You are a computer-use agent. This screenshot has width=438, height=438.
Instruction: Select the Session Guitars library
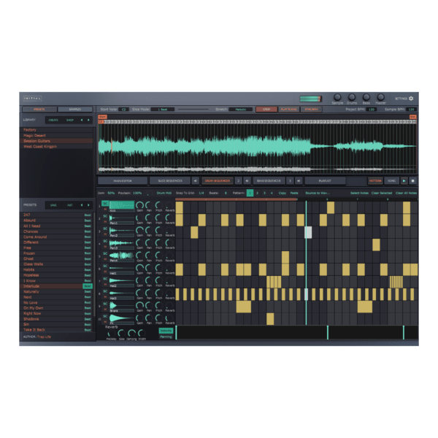[x=56, y=141]
